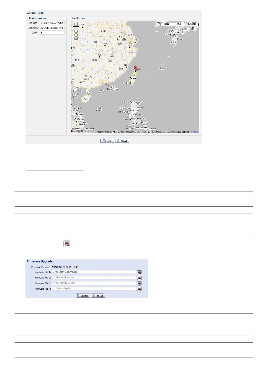This screenshot has height=380, width=263.
Task: Click the firmware version number 1018-1009-1015-1006
Action: tap(65, 267)
